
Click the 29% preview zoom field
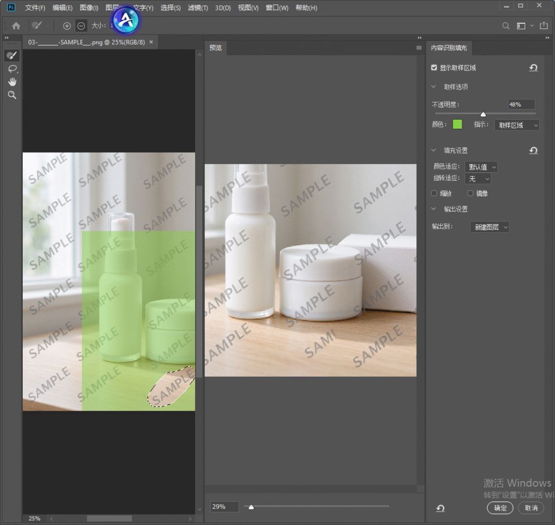pos(224,507)
